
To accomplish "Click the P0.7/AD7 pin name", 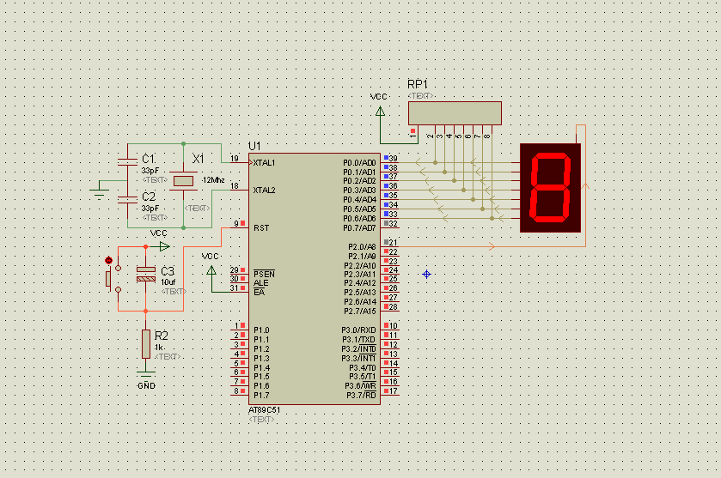I will 359,227.
